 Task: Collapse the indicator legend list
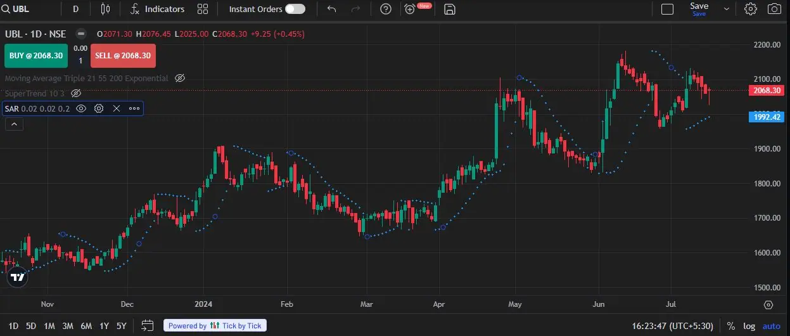point(14,124)
